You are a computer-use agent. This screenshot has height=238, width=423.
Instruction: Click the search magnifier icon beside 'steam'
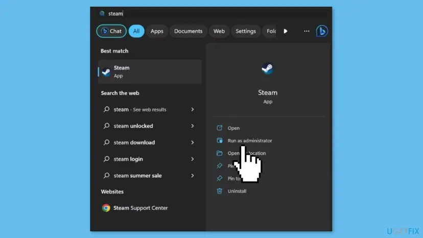click(102, 13)
